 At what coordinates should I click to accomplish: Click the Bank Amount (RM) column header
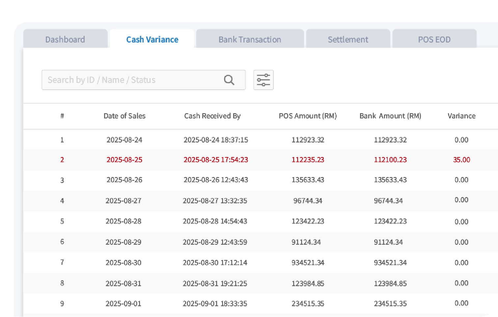coord(390,116)
